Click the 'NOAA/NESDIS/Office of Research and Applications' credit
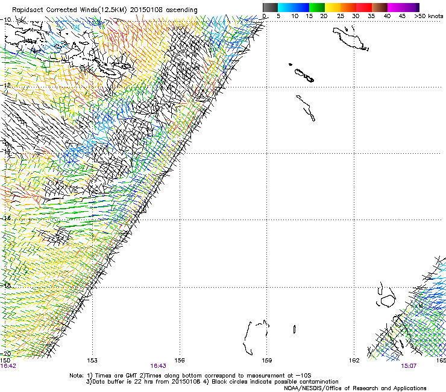This screenshot has width=446, height=392. point(355,388)
